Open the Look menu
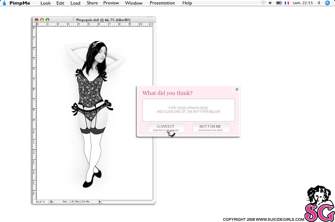This screenshot has width=335, height=222. [x=46, y=3]
